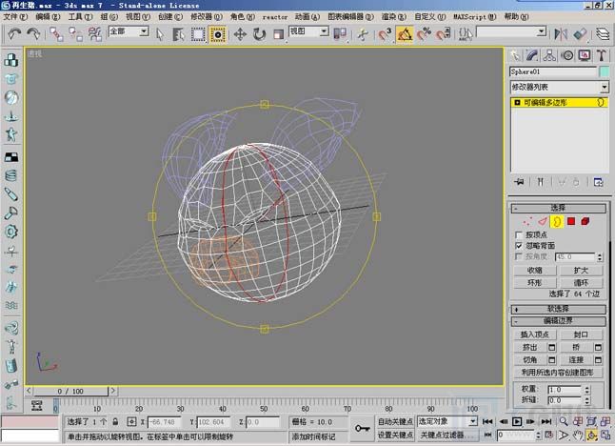Open the MAXScript menu
The height and width of the screenshot is (446, 615).
(475, 17)
